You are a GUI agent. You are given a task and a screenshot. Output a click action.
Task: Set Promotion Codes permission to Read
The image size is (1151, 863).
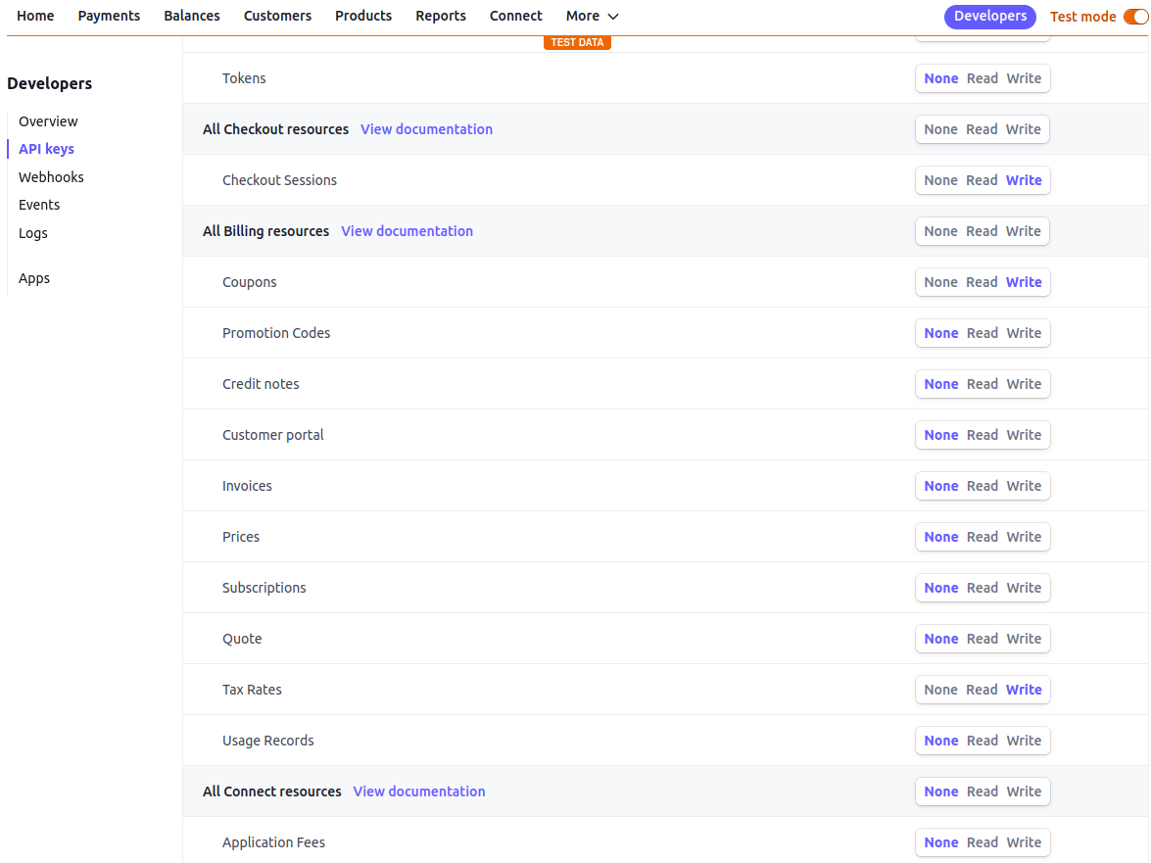[983, 333]
